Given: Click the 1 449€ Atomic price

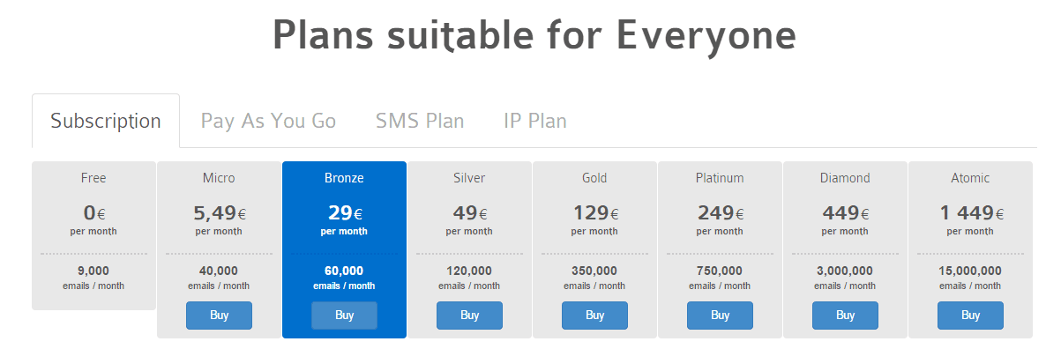Looking at the screenshot, I should click(x=971, y=213).
